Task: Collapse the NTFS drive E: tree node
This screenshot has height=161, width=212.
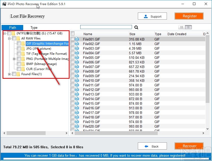Action: tap(5, 33)
